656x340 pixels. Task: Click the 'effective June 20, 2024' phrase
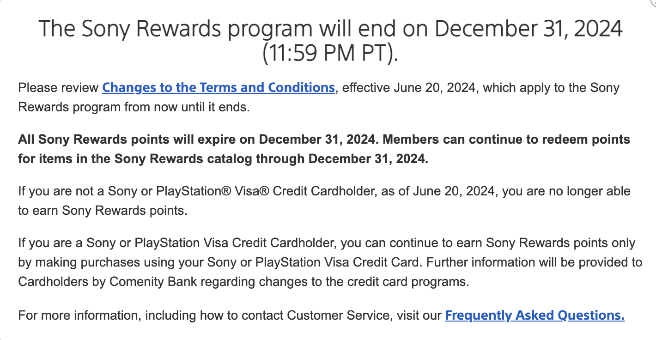(410, 88)
